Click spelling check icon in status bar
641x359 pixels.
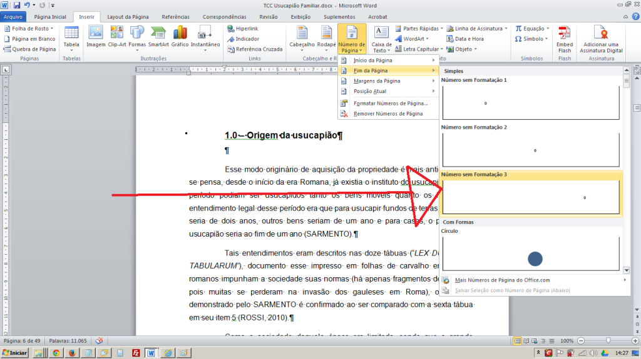coord(99,341)
